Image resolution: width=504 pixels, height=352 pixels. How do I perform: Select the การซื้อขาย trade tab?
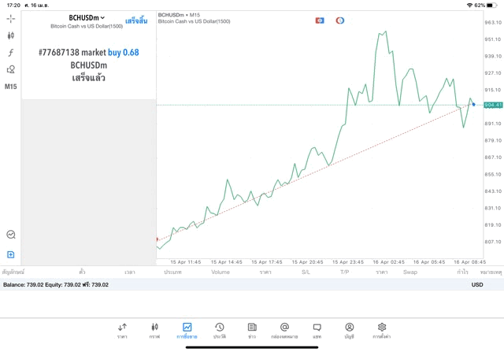point(187,331)
